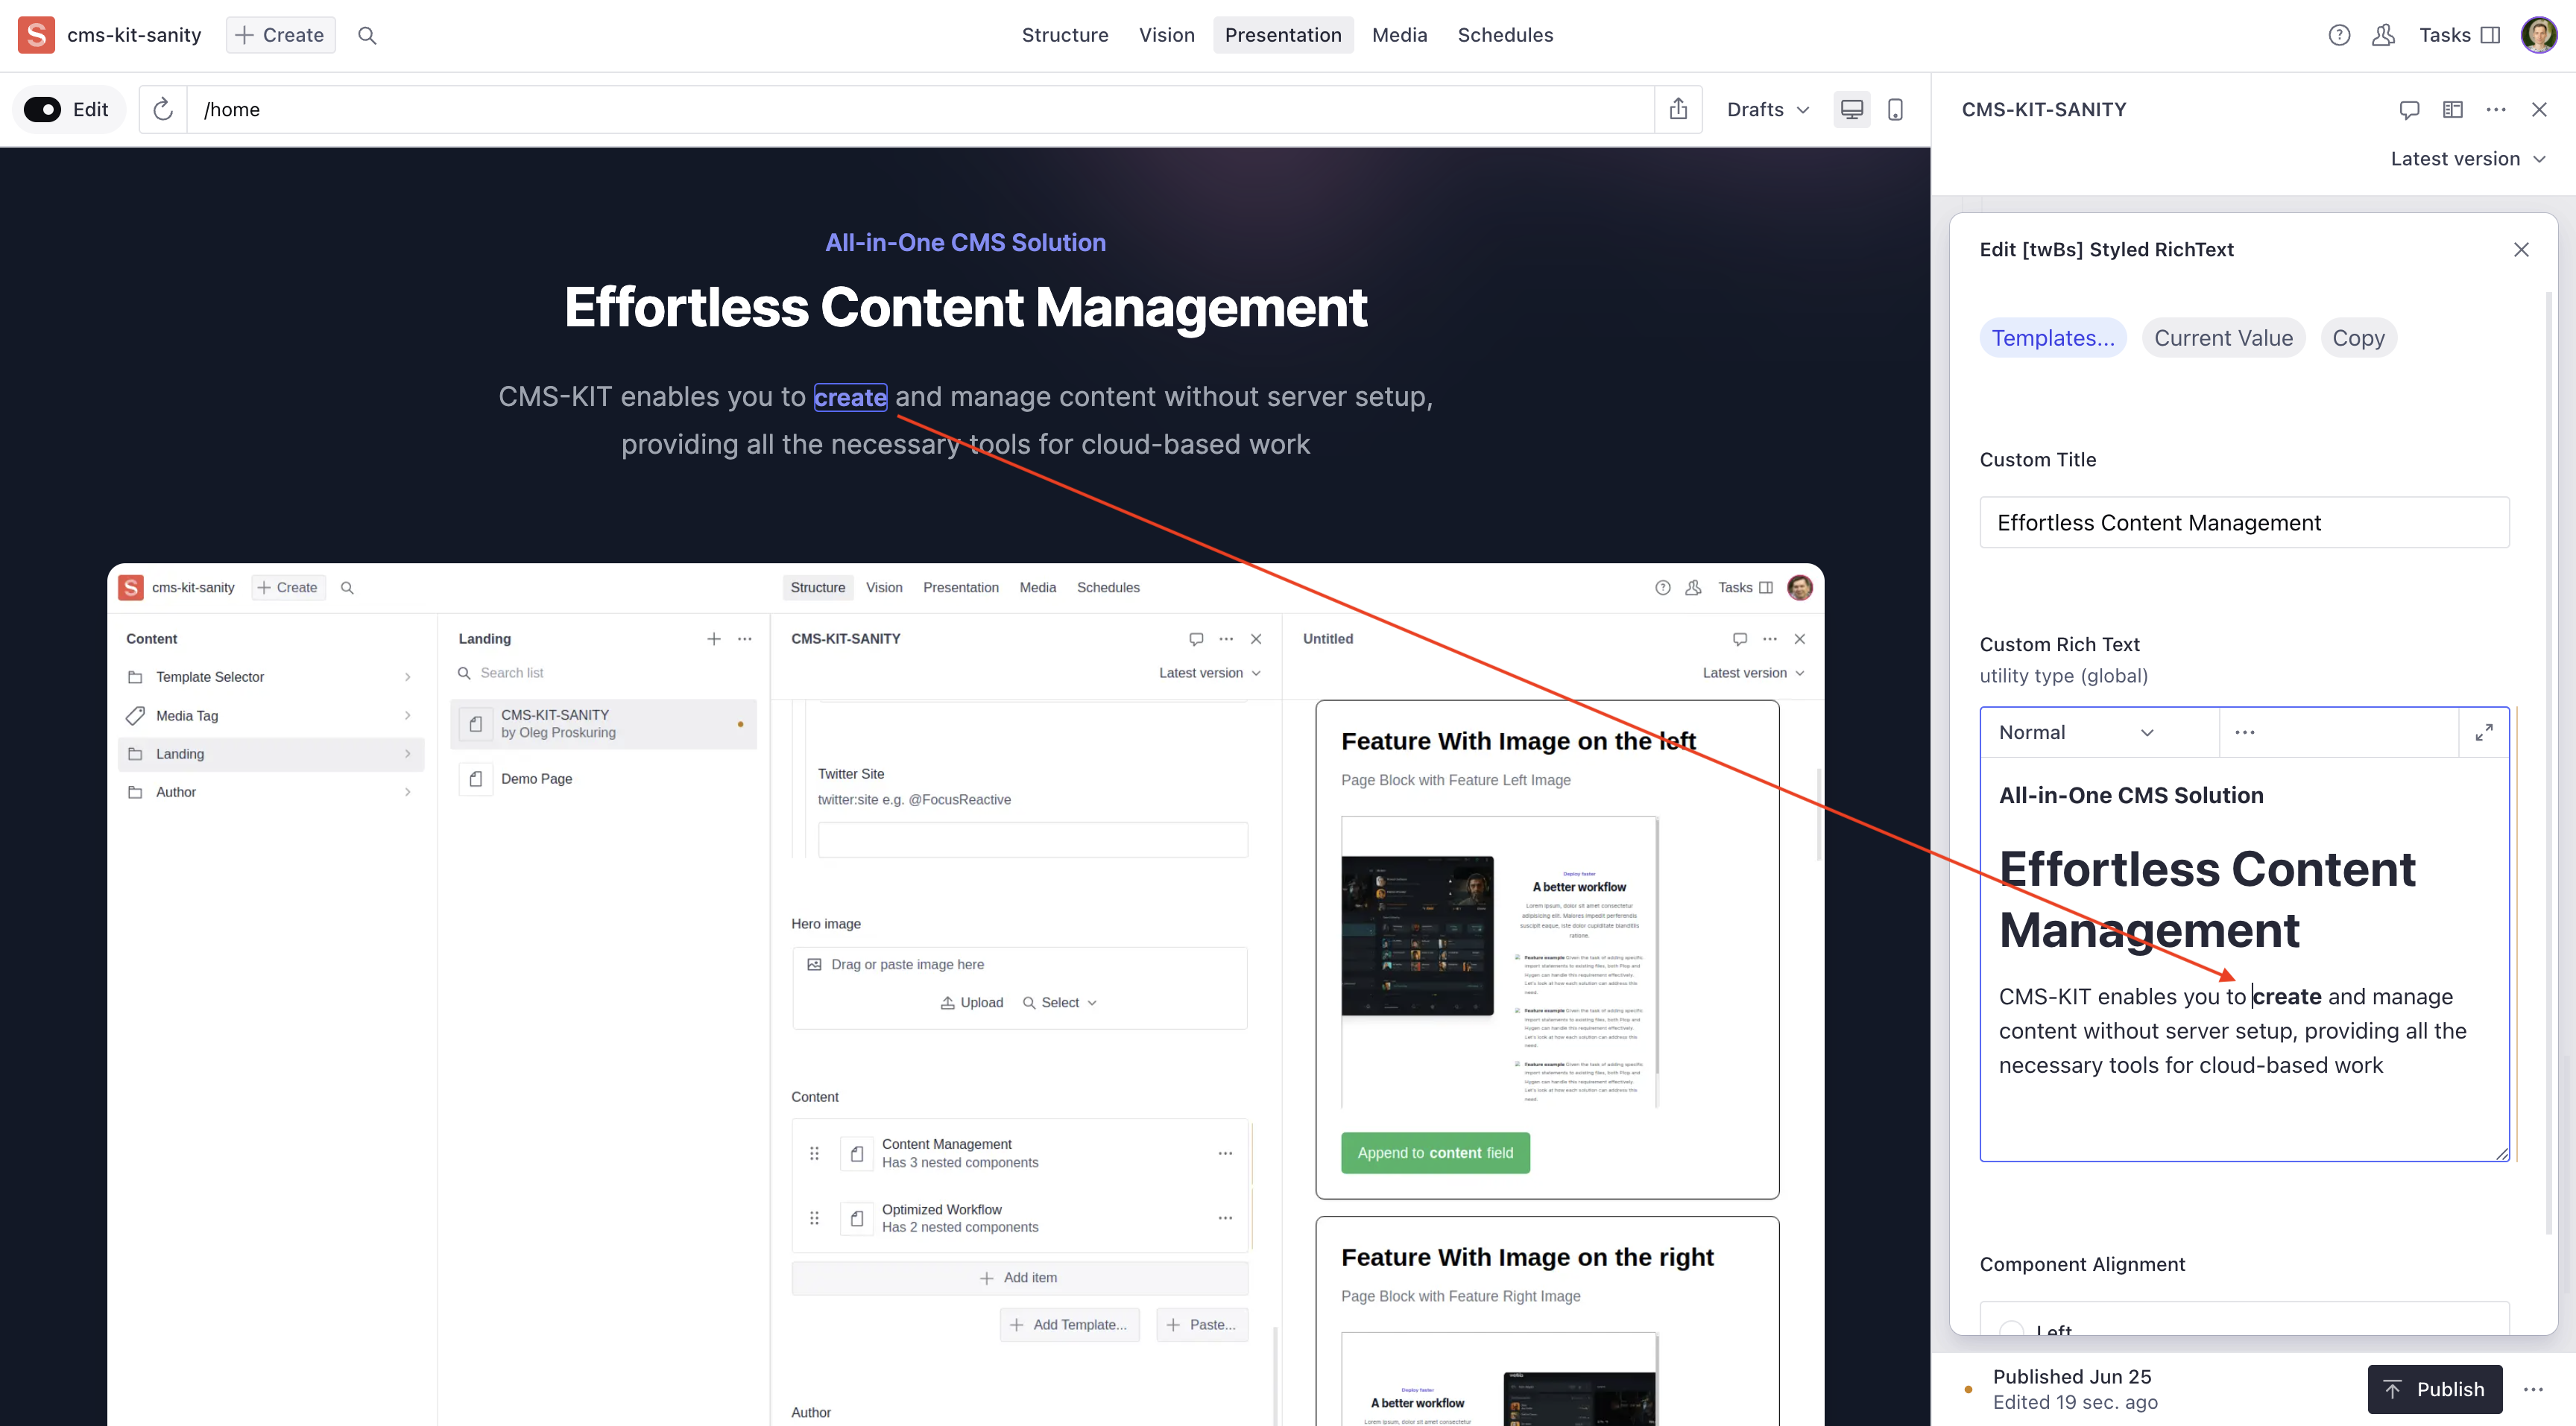Screen dimensions: 2576x1426
Task: Click the Sanity logo icon in top bar
Action: point(36,35)
